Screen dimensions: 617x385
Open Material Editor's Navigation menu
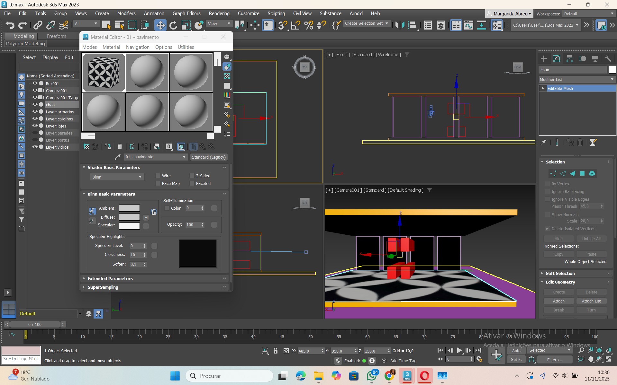(138, 47)
